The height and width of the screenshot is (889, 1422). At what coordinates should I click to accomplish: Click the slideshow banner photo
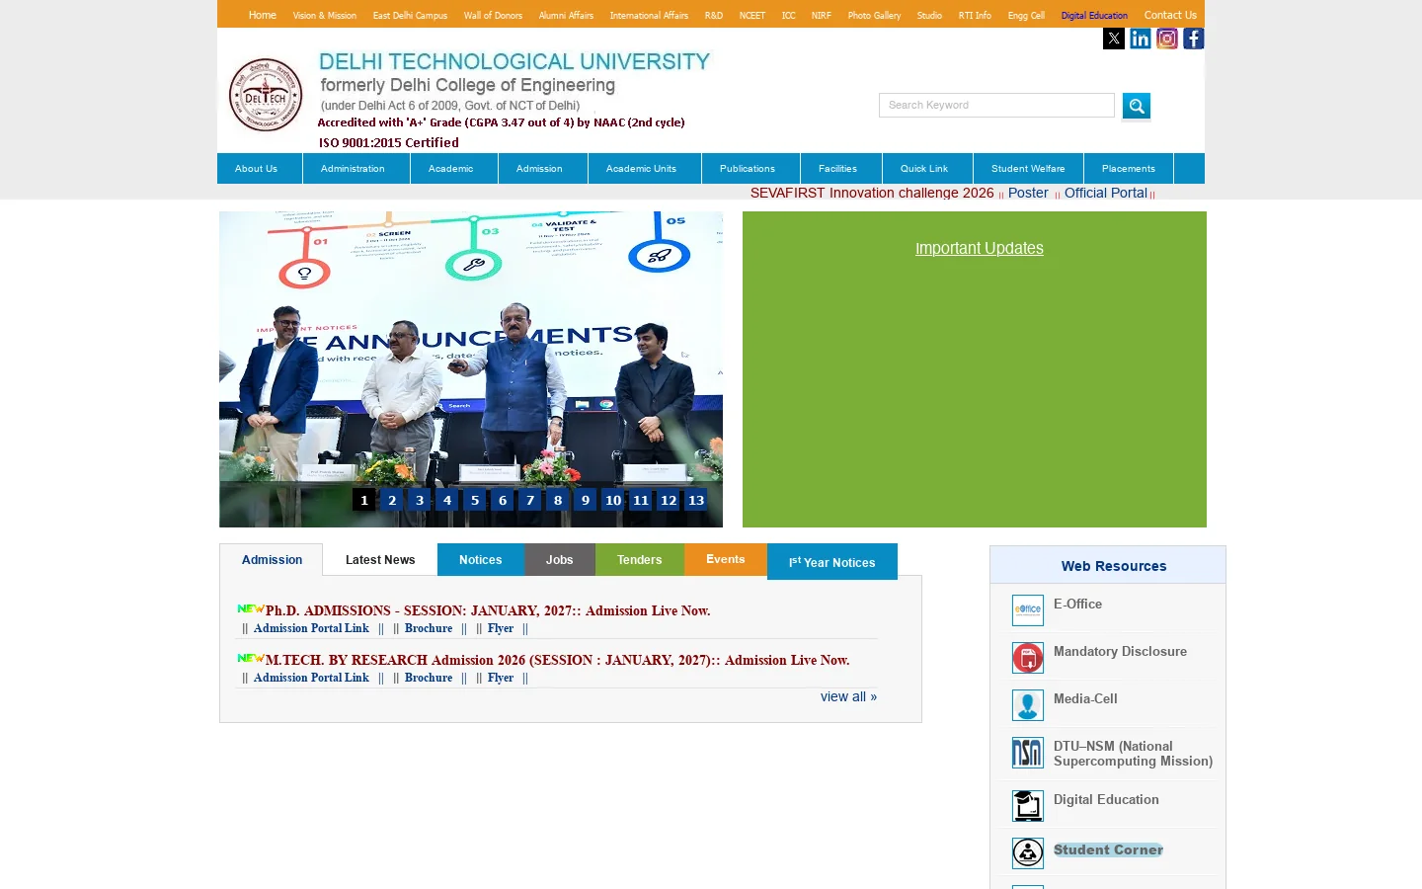point(471,369)
